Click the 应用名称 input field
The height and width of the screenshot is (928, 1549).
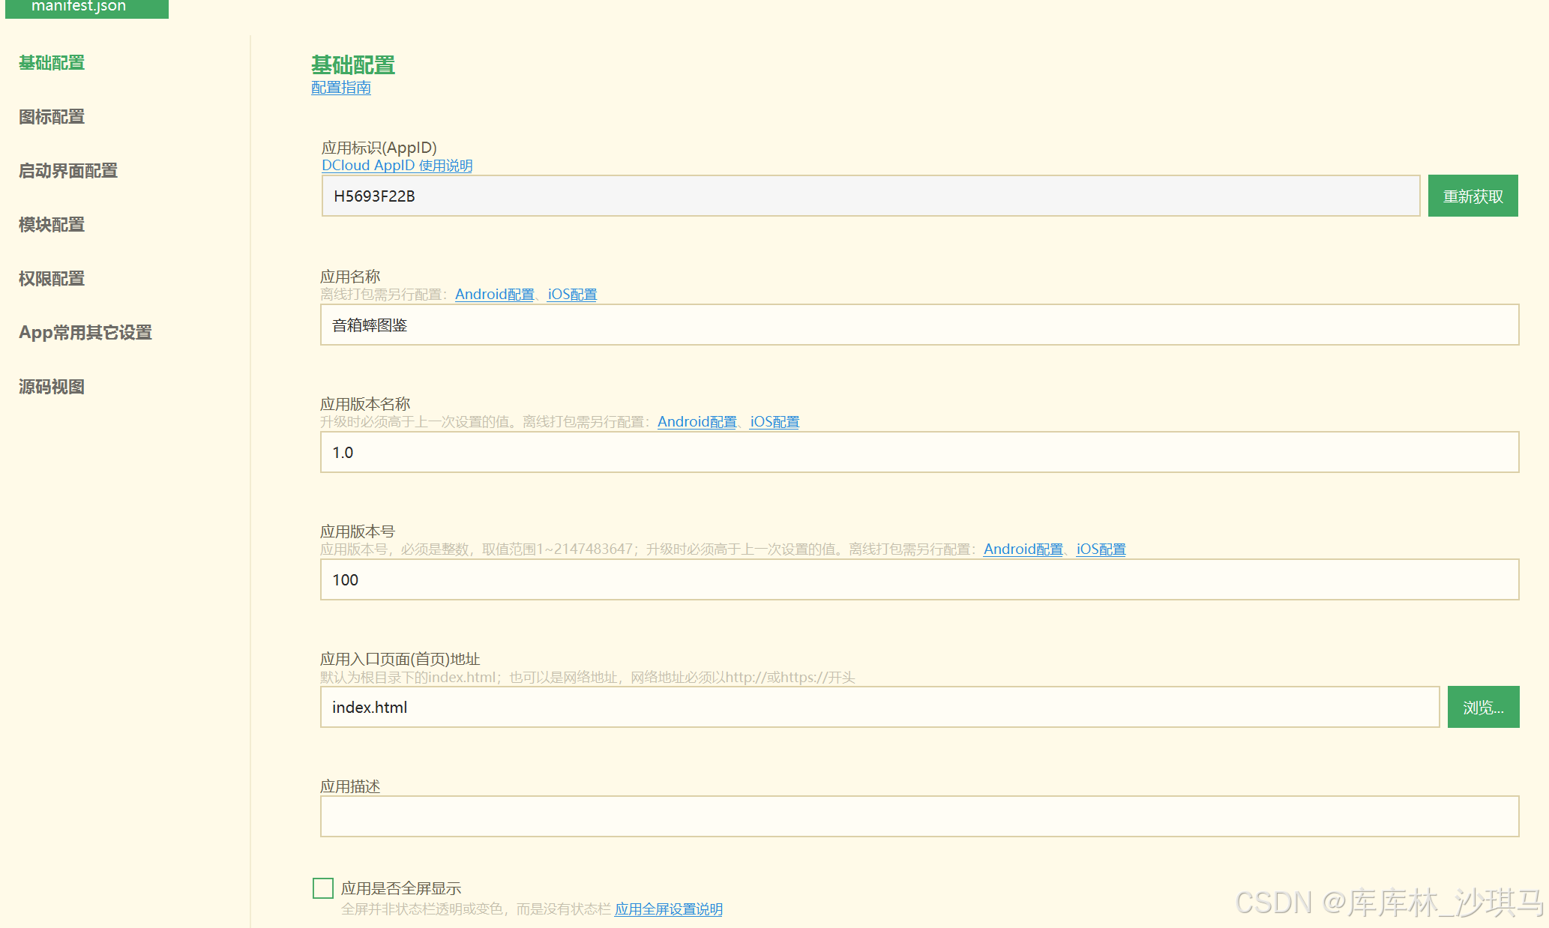919,325
